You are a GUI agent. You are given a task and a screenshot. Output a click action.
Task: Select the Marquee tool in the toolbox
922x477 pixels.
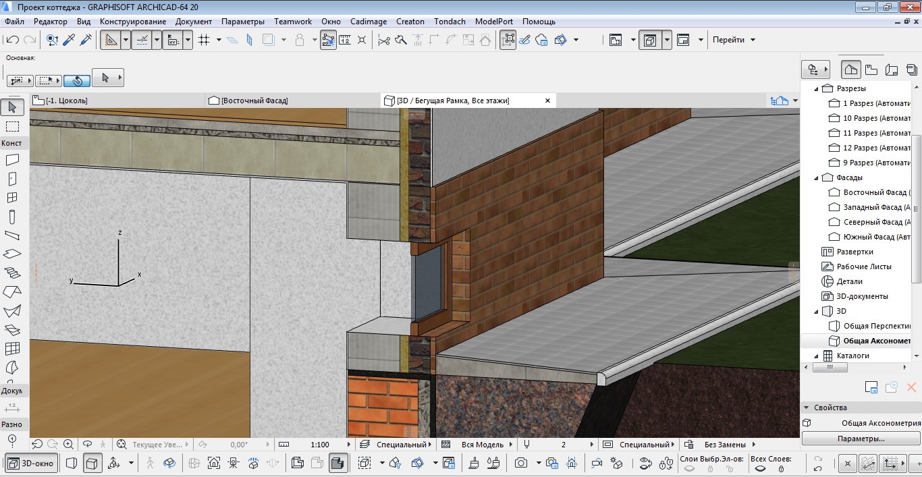12,126
